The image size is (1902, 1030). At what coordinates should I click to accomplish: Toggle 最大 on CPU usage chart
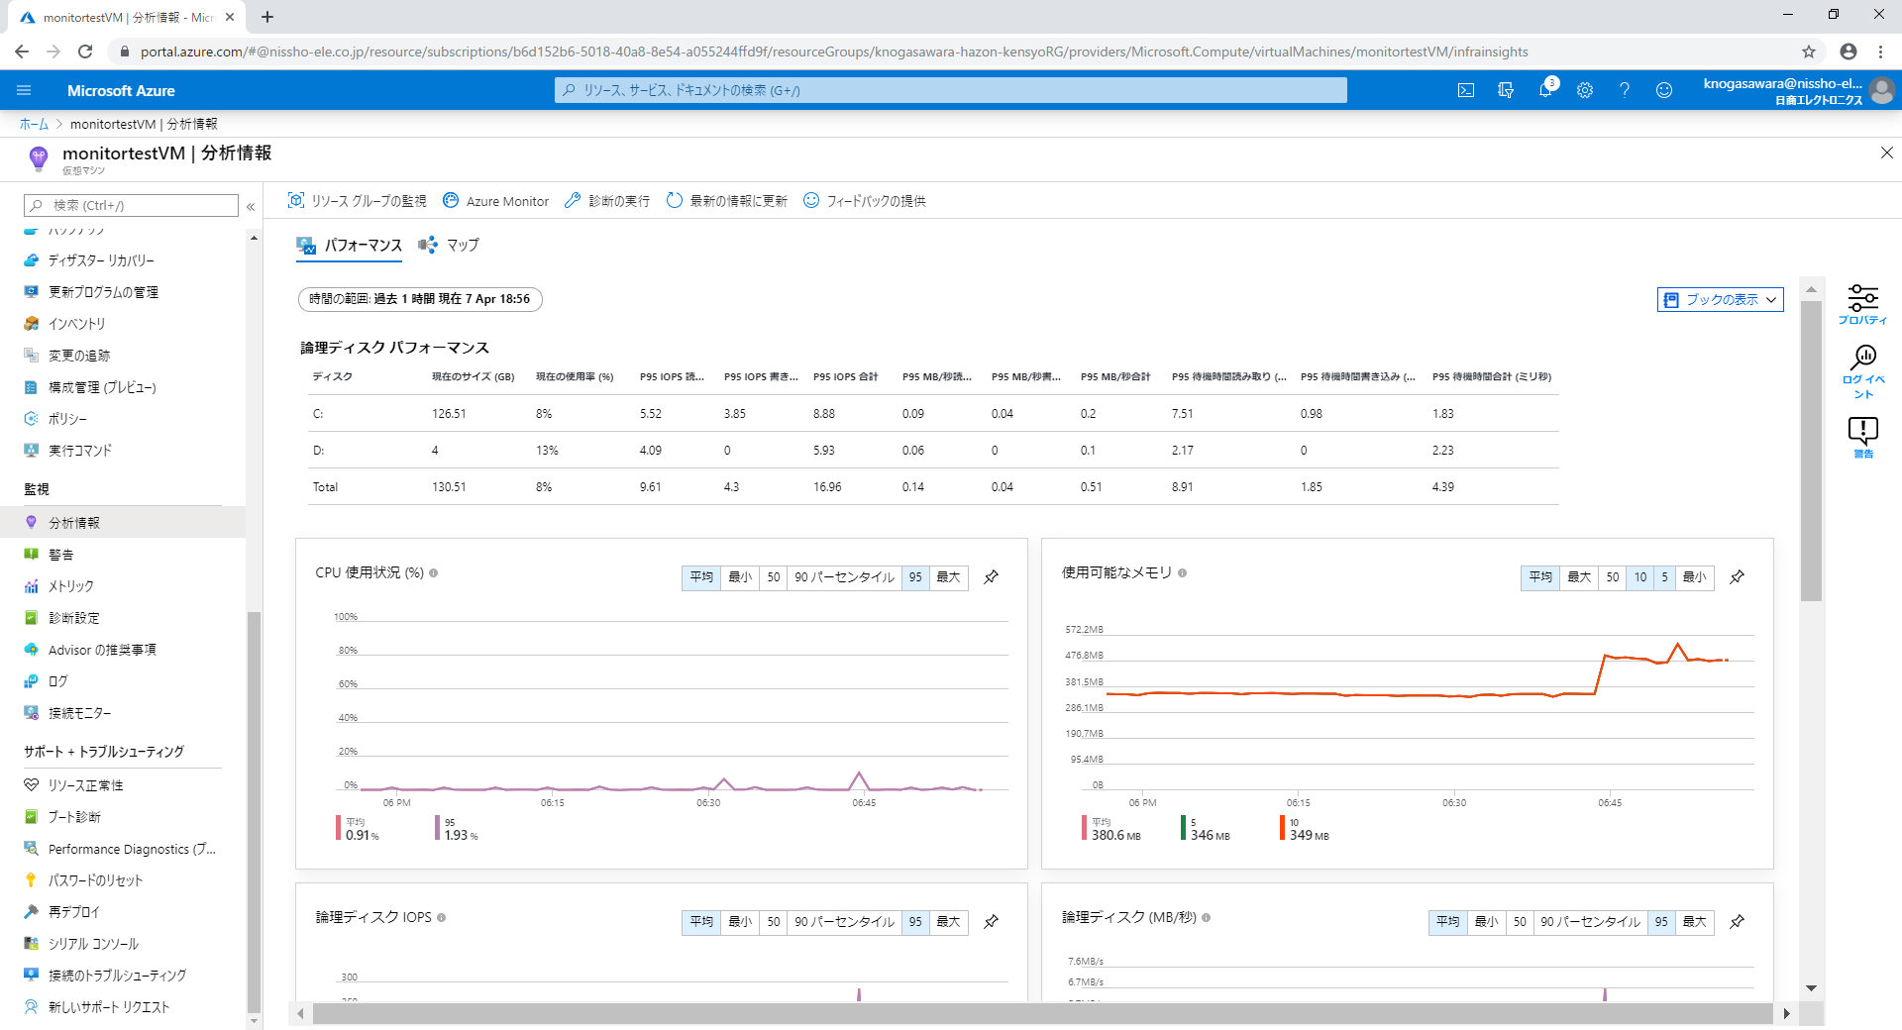click(x=948, y=577)
